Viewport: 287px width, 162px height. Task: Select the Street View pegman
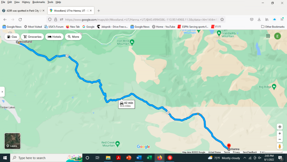280,146
